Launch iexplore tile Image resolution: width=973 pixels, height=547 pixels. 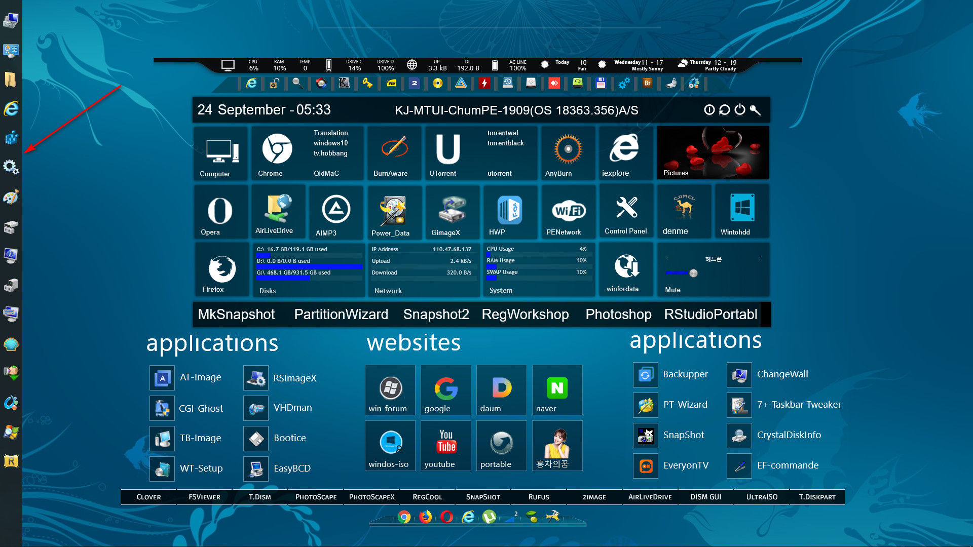[x=626, y=153]
